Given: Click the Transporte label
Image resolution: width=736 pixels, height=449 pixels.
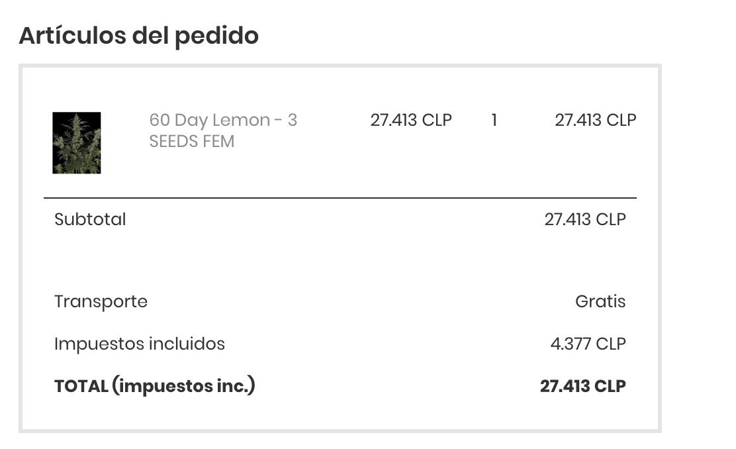Looking at the screenshot, I should tap(101, 302).
